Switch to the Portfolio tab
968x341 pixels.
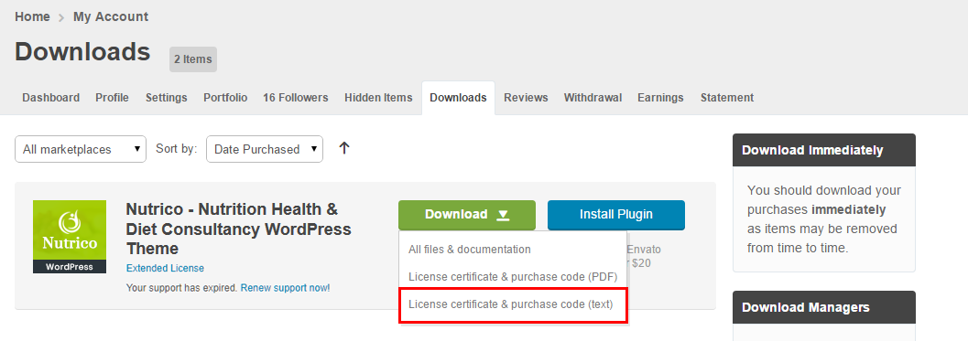(x=225, y=98)
